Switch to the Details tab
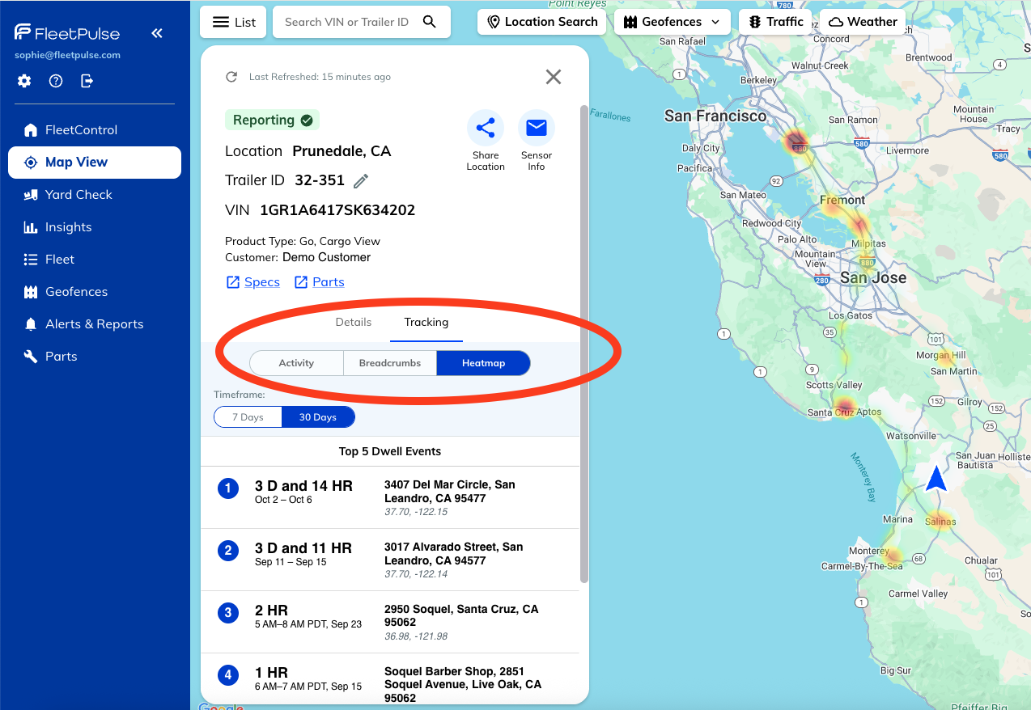The image size is (1031, 710). 354,322
